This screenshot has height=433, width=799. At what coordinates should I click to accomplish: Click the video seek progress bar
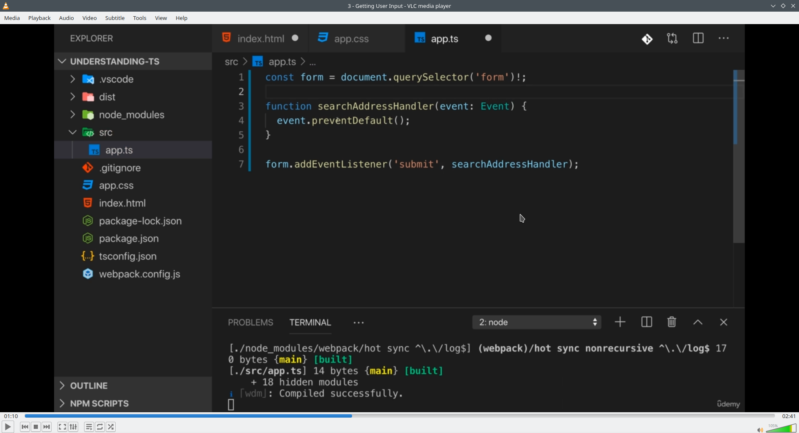[x=399, y=416]
